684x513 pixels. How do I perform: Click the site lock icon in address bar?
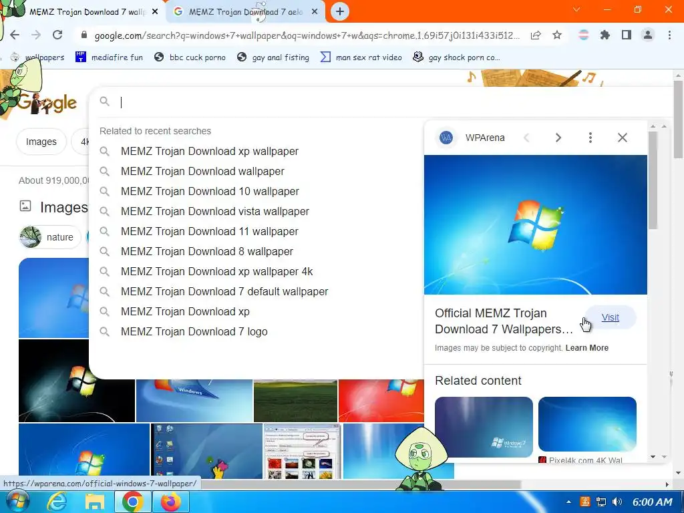point(84,35)
